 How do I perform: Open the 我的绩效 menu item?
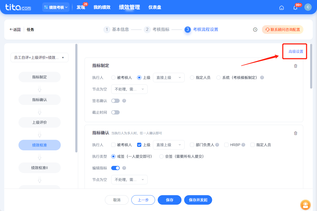pos(102,7)
